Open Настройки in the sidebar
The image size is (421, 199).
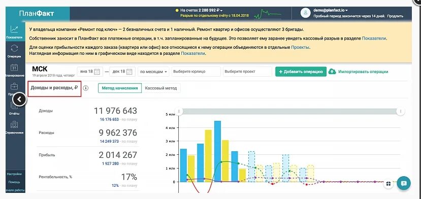click(14, 174)
